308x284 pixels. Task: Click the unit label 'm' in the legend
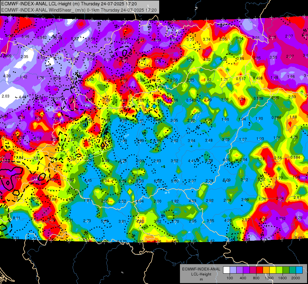tap(201, 279)
